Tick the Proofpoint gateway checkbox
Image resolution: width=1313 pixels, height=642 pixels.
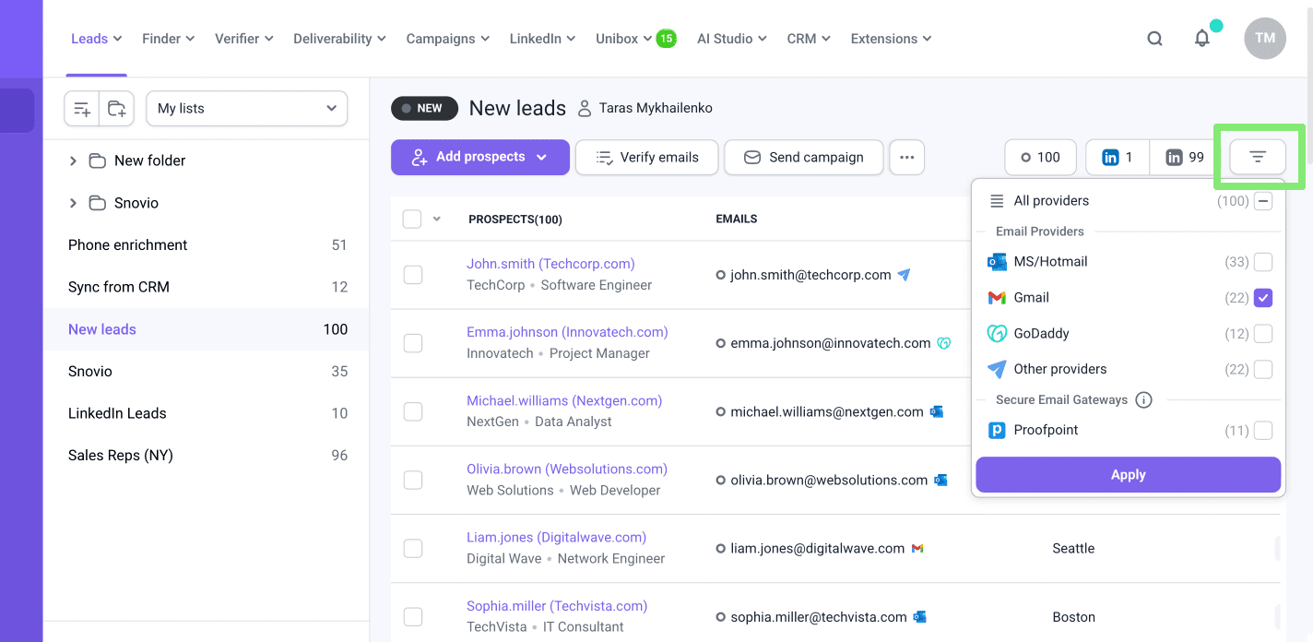tap(1262, 431)
